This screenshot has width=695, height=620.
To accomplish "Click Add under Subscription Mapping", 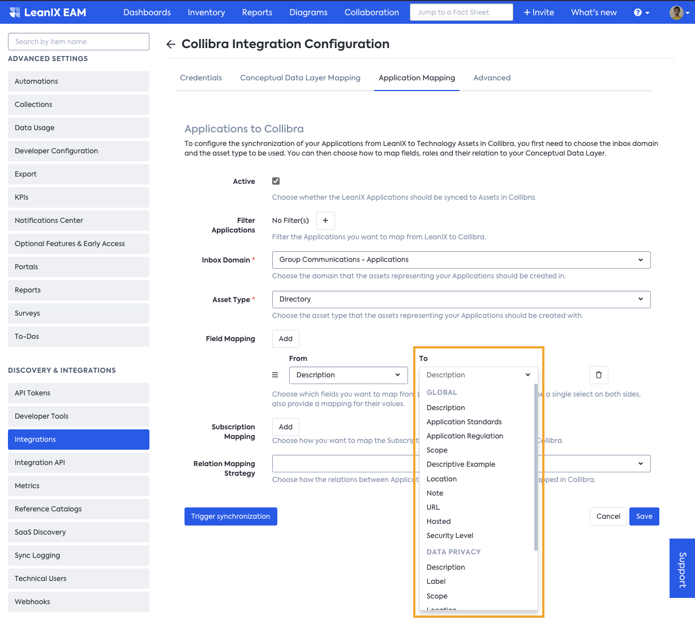I will tap(286, 427).
